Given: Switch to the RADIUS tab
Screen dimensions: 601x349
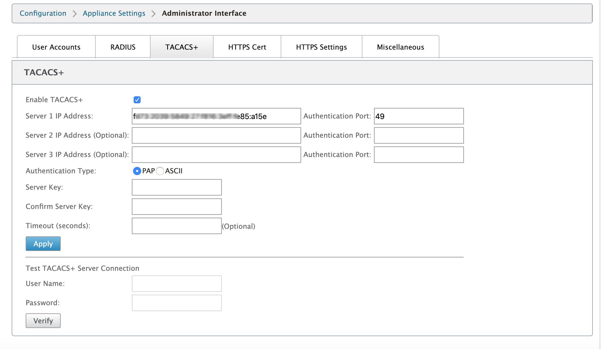Looking at the screenshot, I should click(x=123, y=47).
